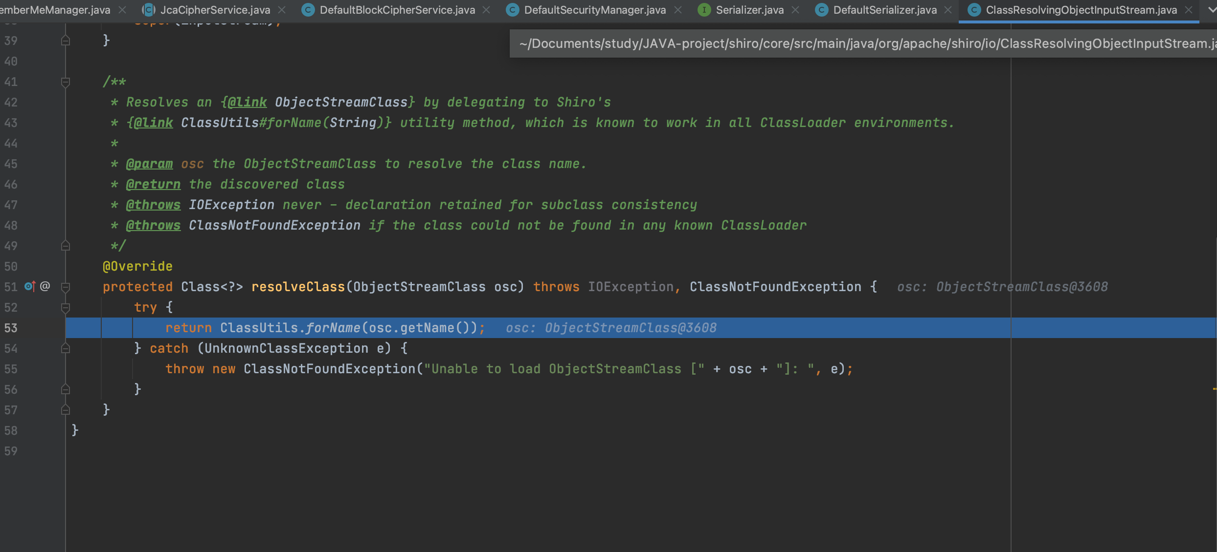Screen dimensions: 1217x552
Task: Collapse the Javadoc comment starting at line 41
Action: coord(66,82)
